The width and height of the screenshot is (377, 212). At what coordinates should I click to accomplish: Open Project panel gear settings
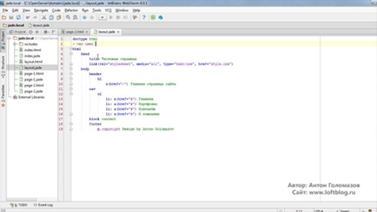(x=46, y=32)
